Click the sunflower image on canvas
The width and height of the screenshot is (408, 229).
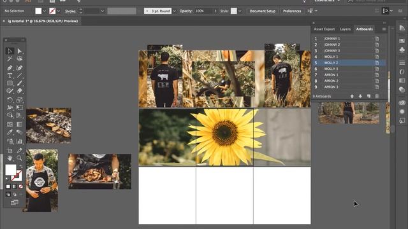224,137
